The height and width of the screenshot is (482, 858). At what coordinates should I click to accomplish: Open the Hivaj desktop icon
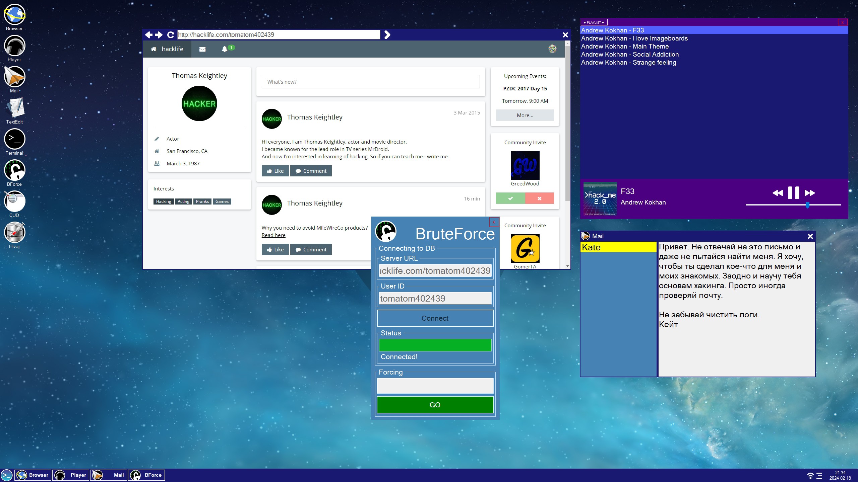click(14, 233)
